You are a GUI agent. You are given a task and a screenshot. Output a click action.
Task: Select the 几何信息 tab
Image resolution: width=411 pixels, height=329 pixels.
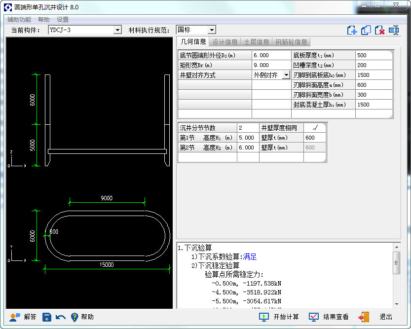pyautogui.click(x=193, y=41)
